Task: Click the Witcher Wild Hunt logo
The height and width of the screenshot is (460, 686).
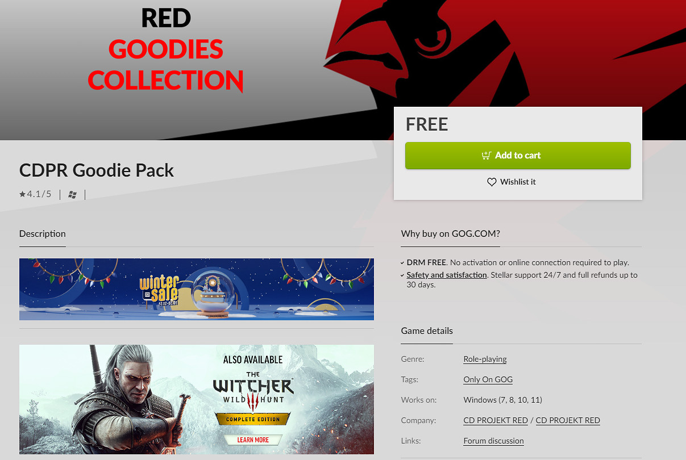Action: point(253,390)
